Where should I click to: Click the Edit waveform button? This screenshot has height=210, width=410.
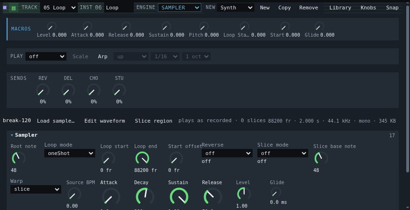point(105,121)
